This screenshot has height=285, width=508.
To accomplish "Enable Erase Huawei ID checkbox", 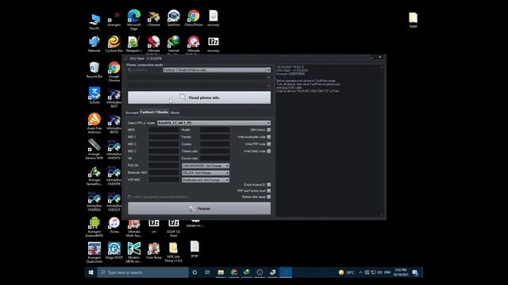I will (268, 184).
